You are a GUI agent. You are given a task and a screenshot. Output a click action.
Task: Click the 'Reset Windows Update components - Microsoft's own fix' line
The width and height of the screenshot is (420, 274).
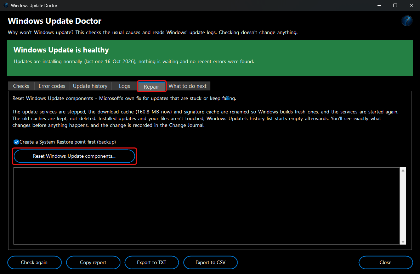pos(124,99)
